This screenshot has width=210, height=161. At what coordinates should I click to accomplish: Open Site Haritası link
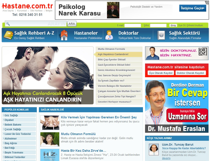pyautogui.click(x=36, y=10)
